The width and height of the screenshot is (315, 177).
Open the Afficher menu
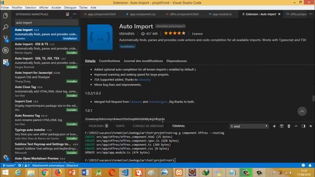point(44,7)
